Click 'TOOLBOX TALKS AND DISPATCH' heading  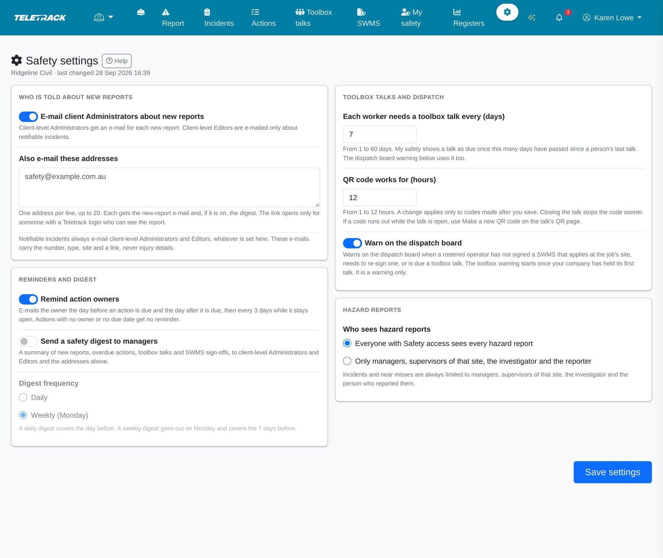[393, 97]
